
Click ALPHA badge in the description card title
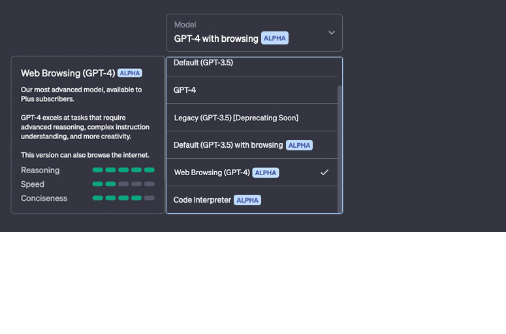[x=130, y=73]
